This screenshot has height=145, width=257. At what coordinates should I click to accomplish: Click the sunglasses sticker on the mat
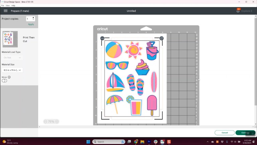117,65
